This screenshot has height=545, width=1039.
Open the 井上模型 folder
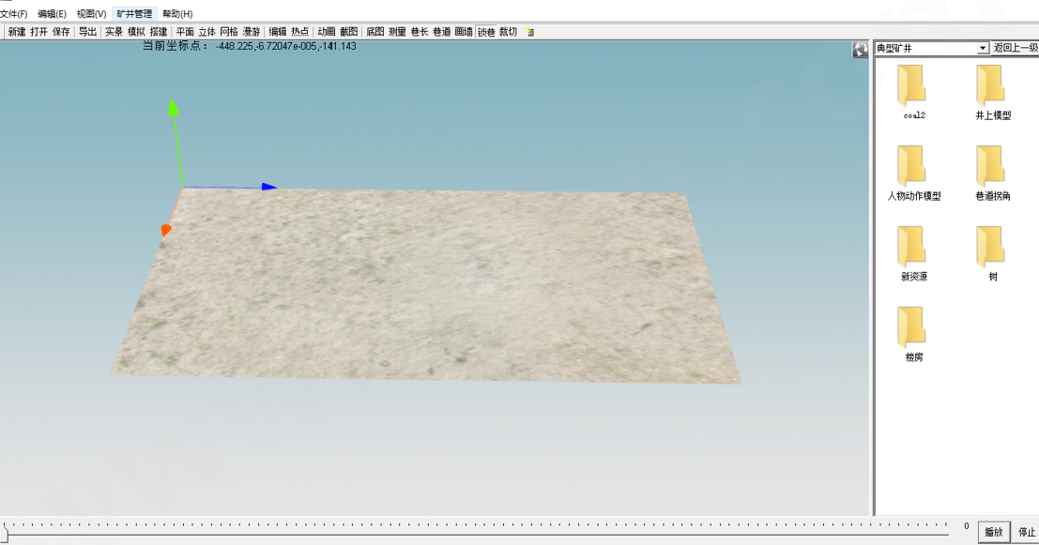pyautogui.click(x=993, y=92)
